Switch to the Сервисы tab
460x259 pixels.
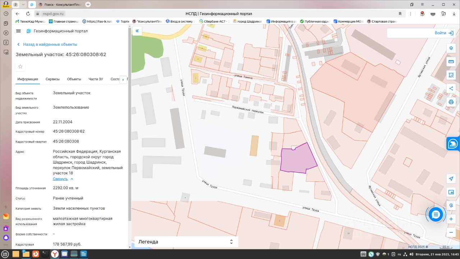point(52,79)
